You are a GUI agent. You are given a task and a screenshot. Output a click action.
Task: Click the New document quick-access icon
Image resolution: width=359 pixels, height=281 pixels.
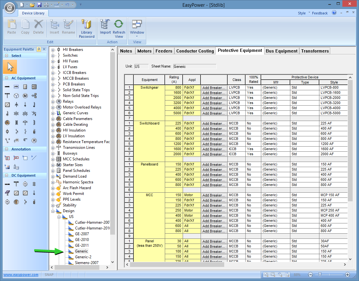(x=22, y=4)
